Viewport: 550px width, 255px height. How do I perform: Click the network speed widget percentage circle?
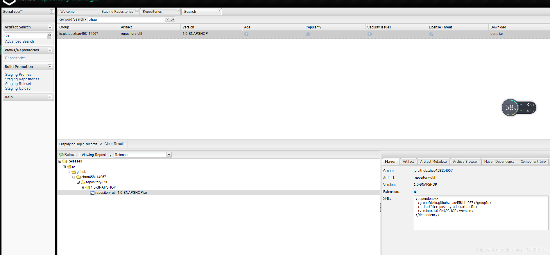pos(510,108)
